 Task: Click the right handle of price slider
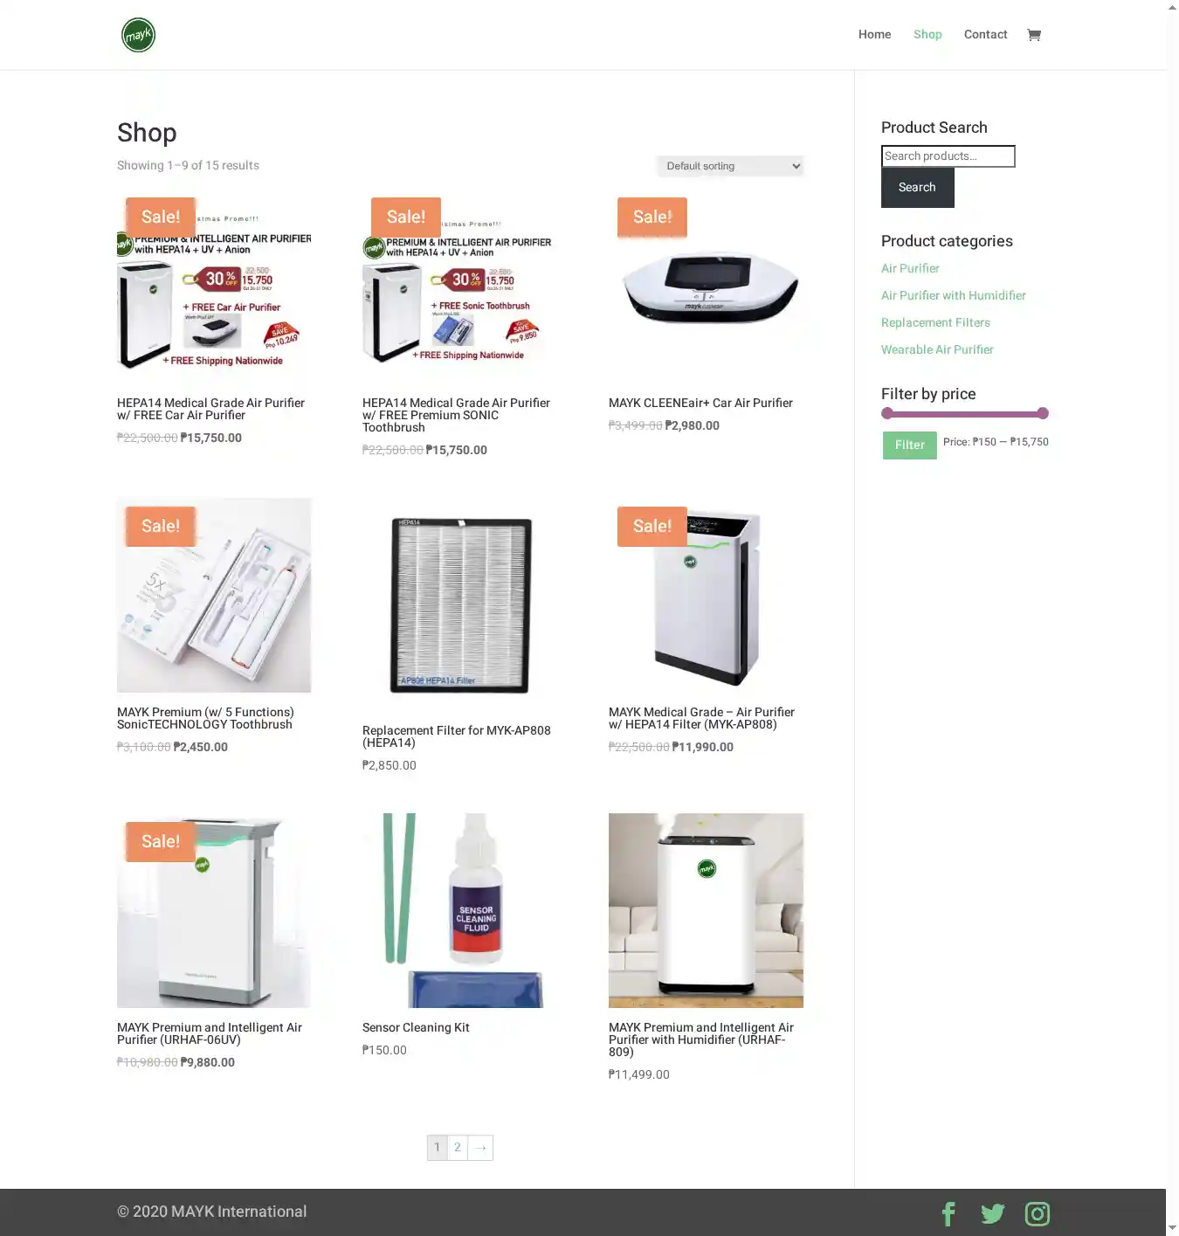(x=1043, y=413)
